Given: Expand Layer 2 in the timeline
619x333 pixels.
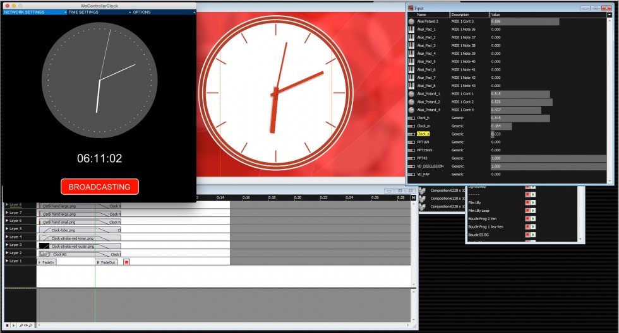Looking at the screenshot, I should pos(7,253).
